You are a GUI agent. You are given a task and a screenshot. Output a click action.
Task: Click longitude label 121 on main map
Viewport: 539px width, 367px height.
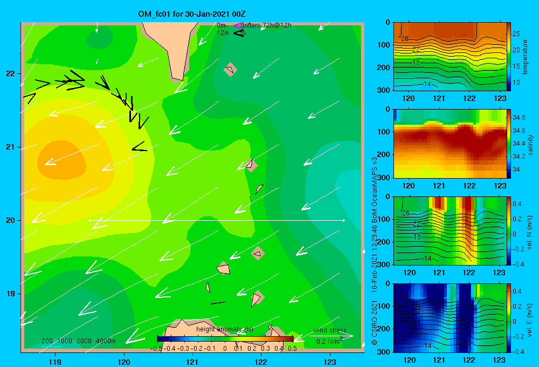tap(192, 362)
